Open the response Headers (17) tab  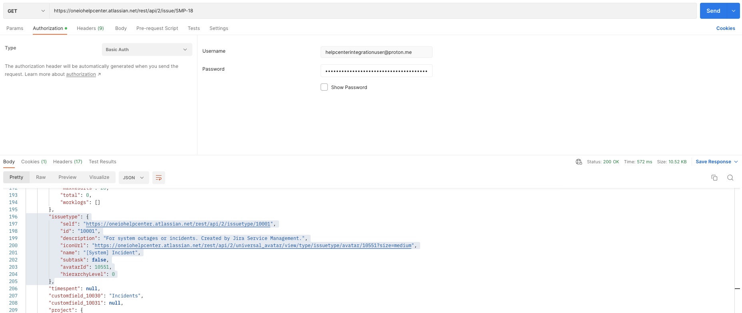click(68, 162)
